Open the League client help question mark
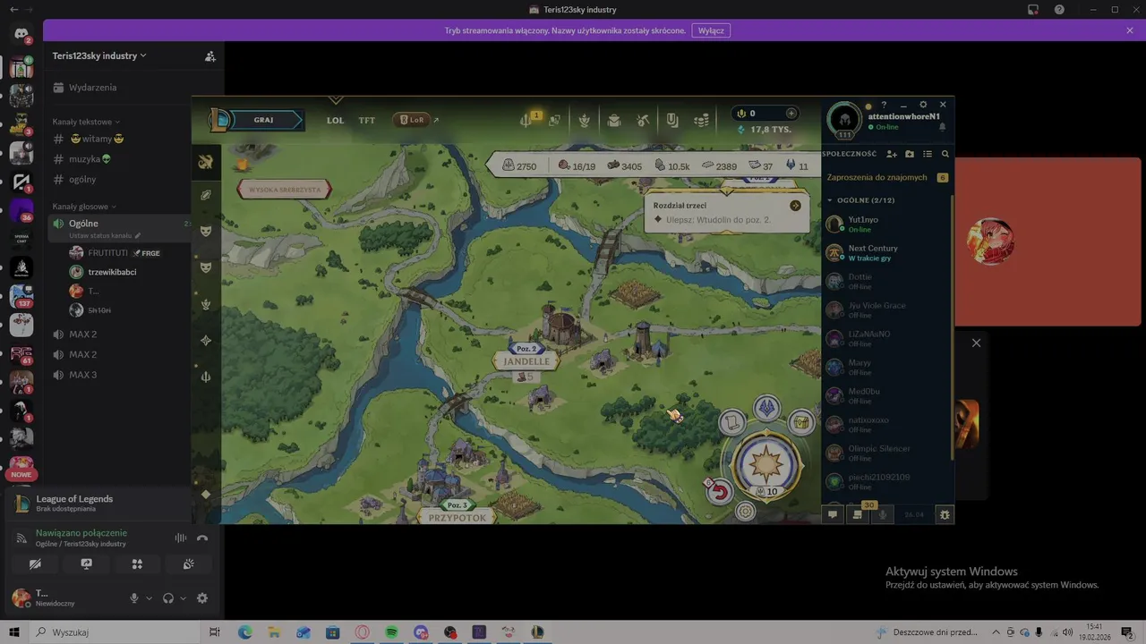Image resolution: width=1146 pixels, height=644 pixels. 884,105
